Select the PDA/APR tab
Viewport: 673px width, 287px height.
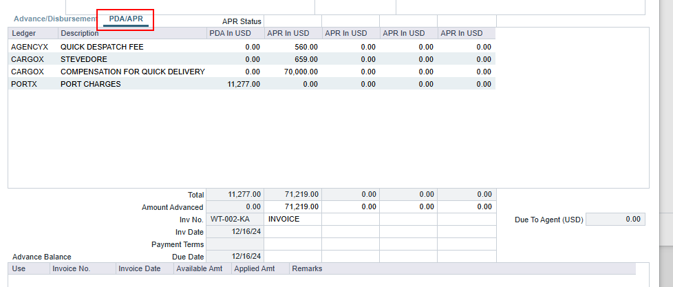click(126, 19)
